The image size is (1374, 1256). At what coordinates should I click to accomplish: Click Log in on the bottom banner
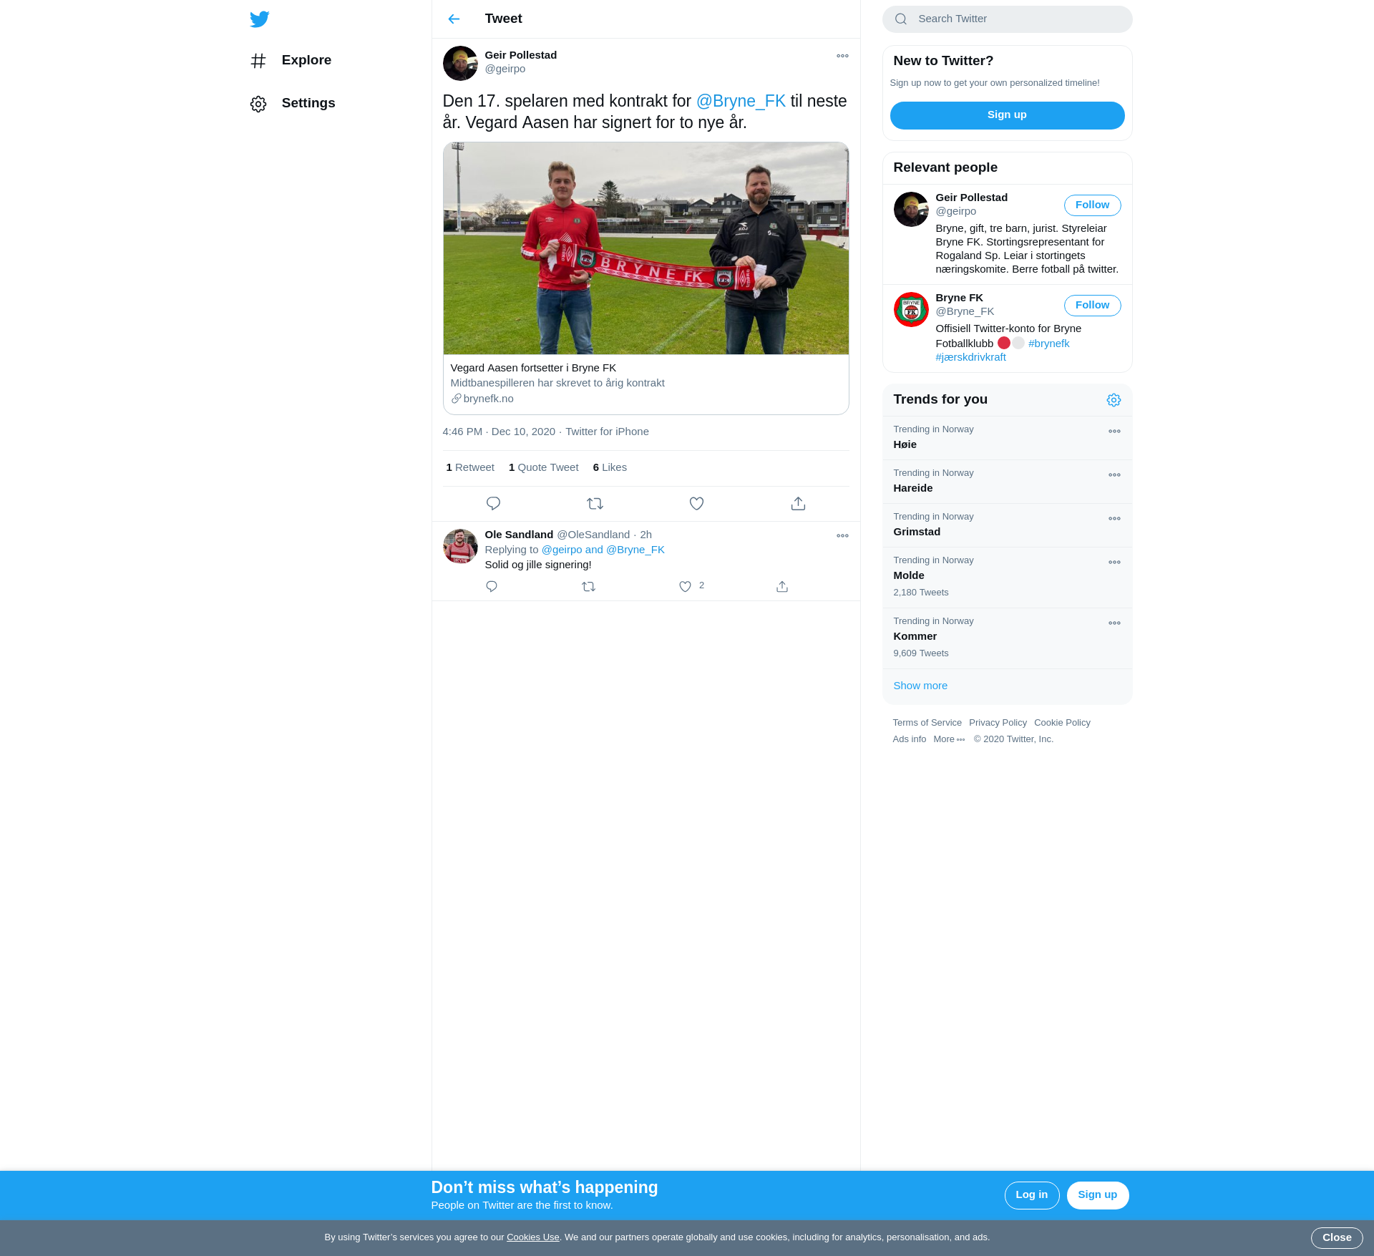pyautogui.click(x=1031, y=1195)
